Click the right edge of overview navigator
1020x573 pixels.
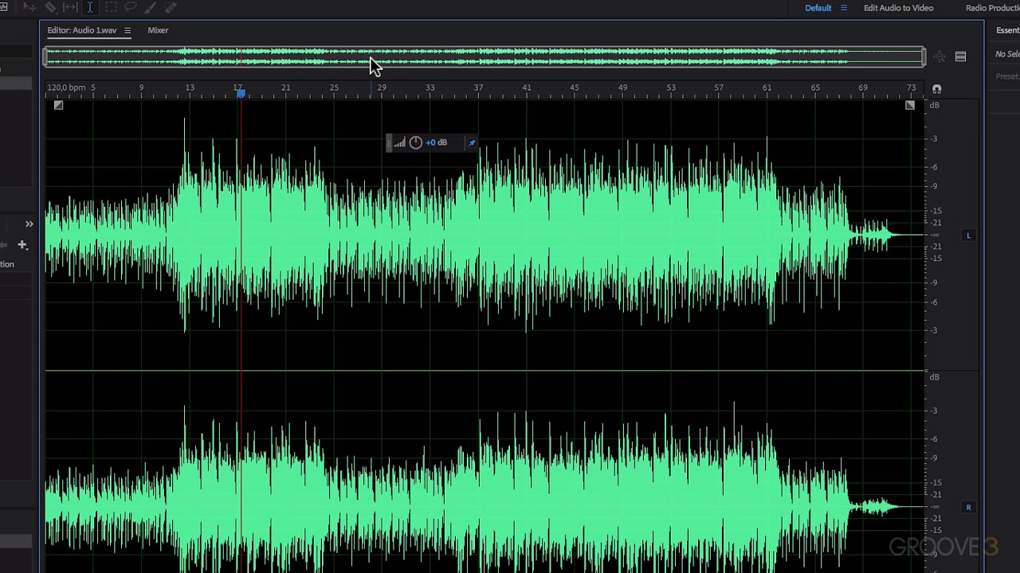point(924,57)
